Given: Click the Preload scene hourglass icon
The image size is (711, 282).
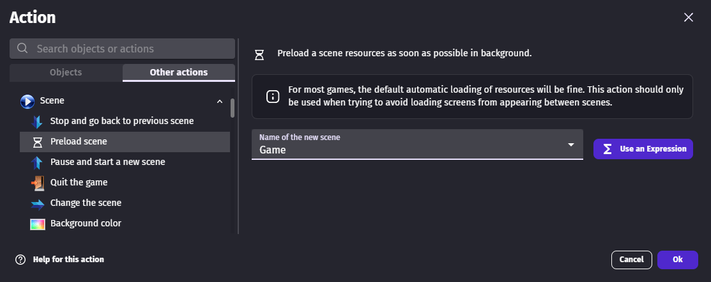Looking at the screenshot, I should [38, 141].
